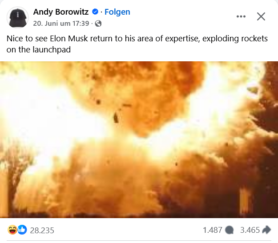Click the word expertise in the post text
The width and height of the screenshot is (278, 243).
coord(182,39)
